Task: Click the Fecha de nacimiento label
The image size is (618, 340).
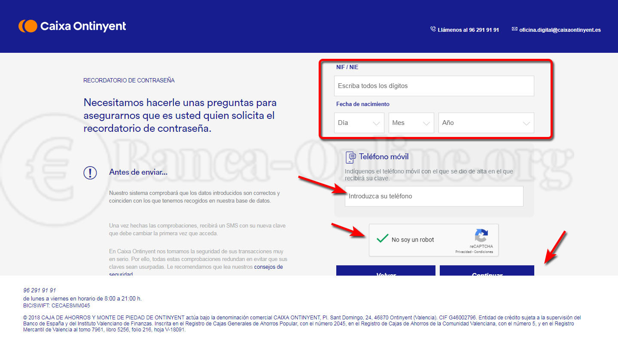Action: (x=363, y=104)
